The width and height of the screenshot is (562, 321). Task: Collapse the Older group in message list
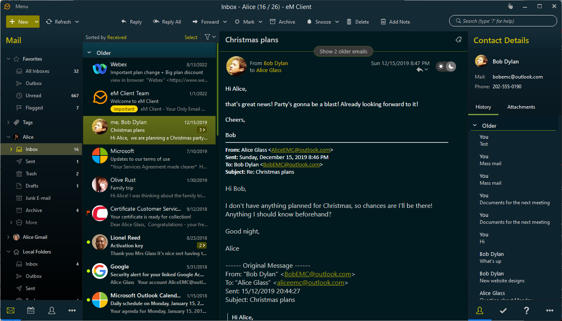point(89,53)
